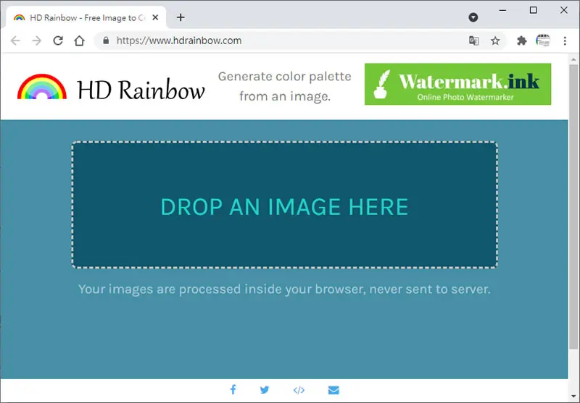Viewport: 580px width, 403px height.
Task: Click the DROP AN IMAGE HERE area
Action: 284,205
